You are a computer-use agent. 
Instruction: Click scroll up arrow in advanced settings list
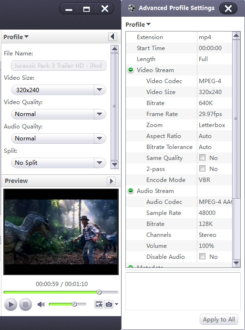tap(236, 35)
